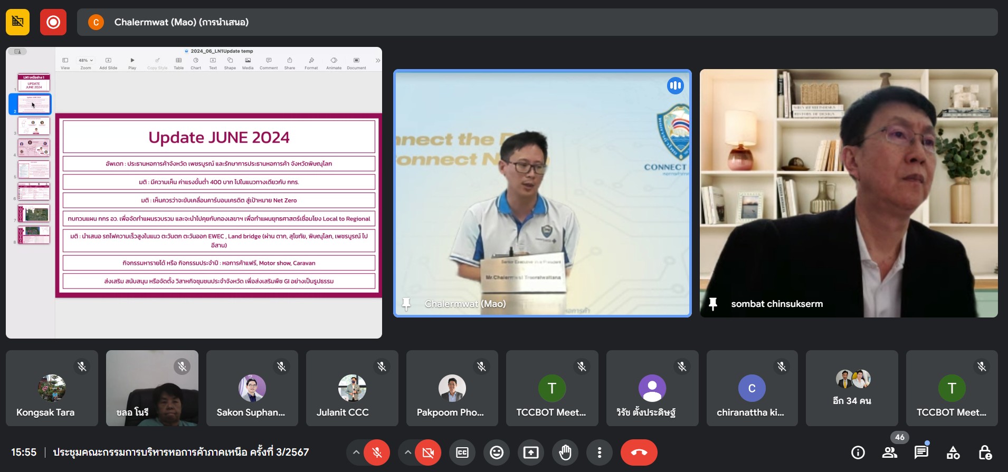Click the red recording indicator button

(x=53, y=22)
